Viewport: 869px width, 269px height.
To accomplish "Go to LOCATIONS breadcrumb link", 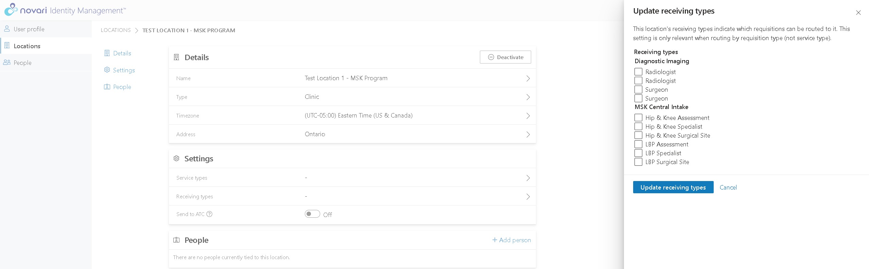I will point(116,30).
